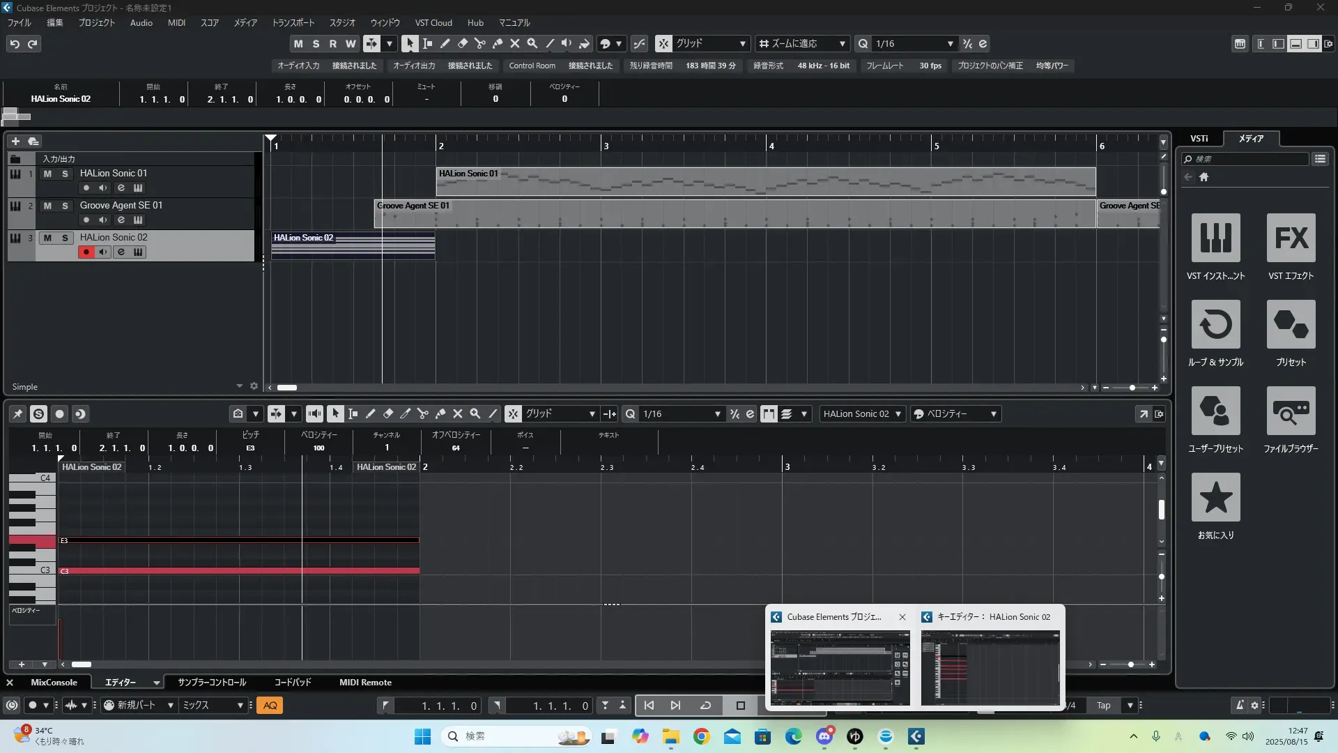This screenshot has width=1338, height=753.
Task: Select the Zoom magnifier tool in main toolbar
Action: pyautogui.click(x=532, y=43)
